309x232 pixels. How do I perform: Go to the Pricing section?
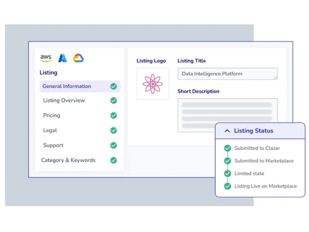(80, 115)
